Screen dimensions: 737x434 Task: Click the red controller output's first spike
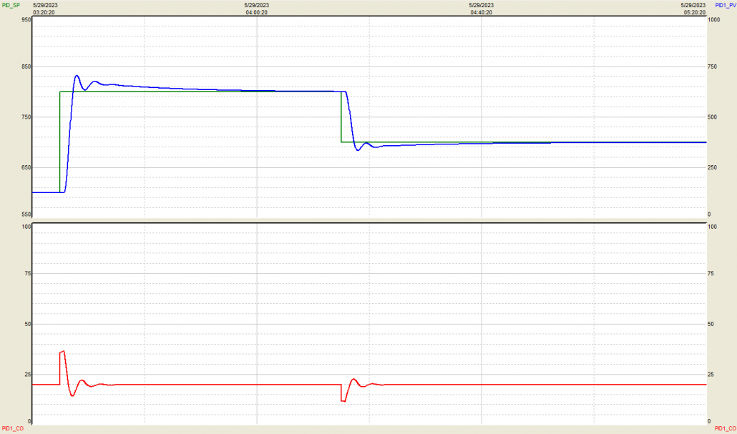(x=63, y=352)
